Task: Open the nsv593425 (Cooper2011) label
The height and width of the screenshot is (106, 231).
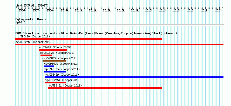Action: tap(61, 64)
